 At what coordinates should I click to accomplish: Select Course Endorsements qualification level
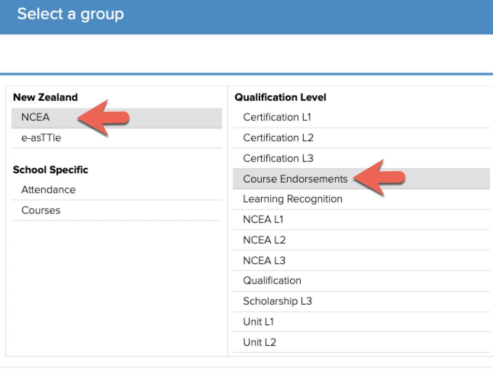pyautogui.click(x=295, y=179)
